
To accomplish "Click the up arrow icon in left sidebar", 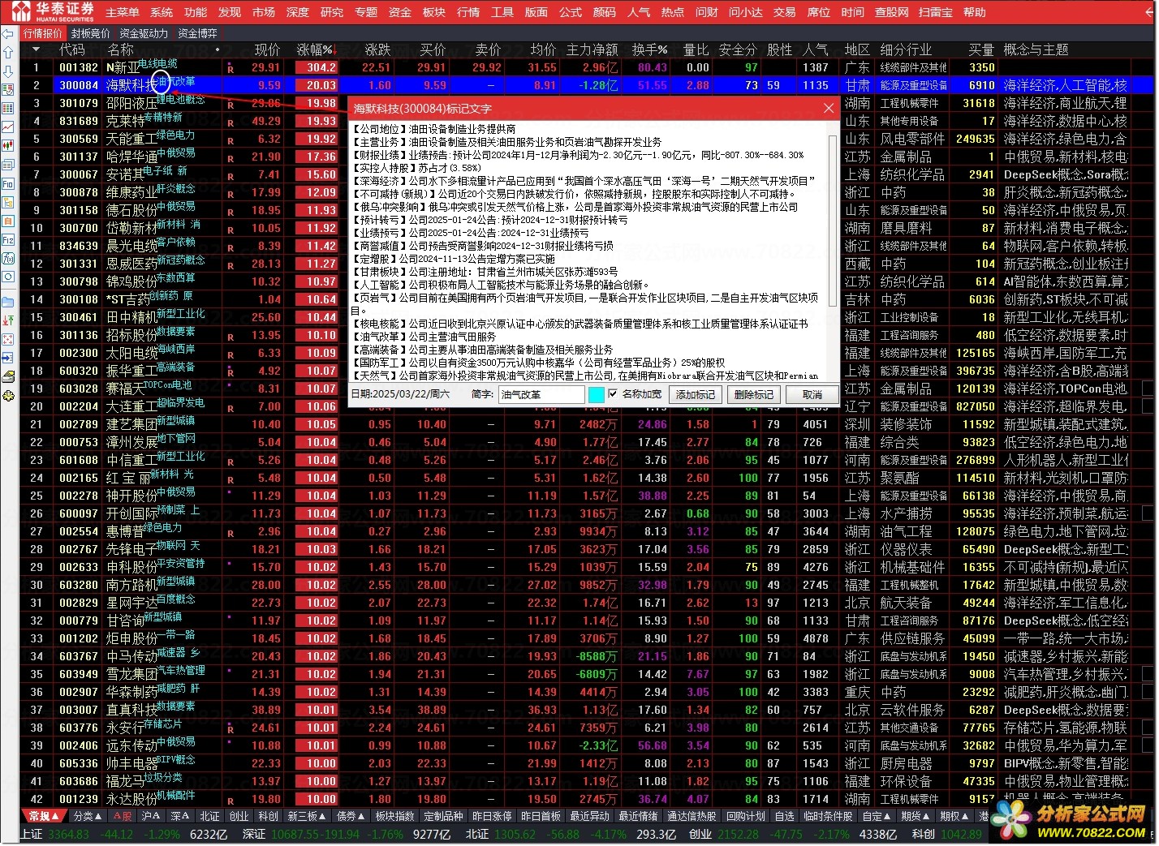I will point(8,52).
